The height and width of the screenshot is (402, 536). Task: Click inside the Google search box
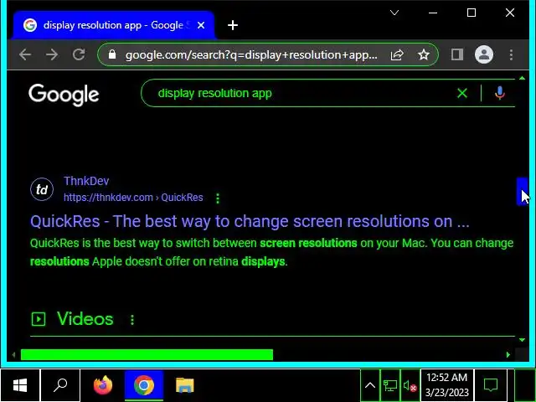[x=301, y=93]
